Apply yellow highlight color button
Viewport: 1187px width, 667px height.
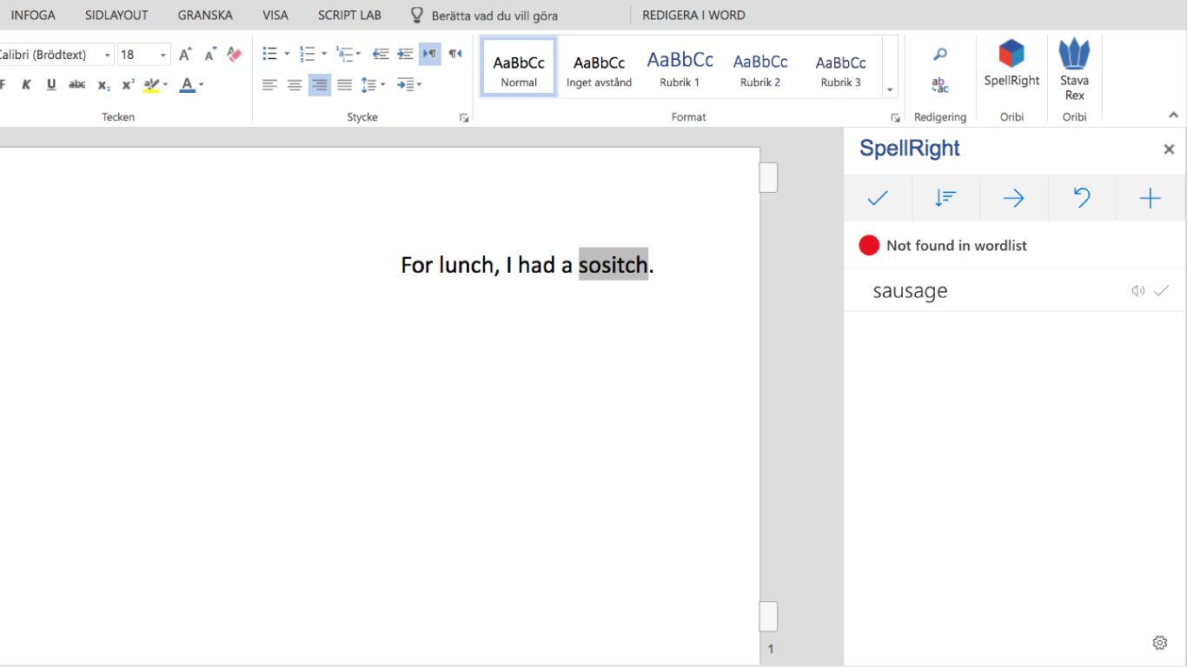(151, 84)
